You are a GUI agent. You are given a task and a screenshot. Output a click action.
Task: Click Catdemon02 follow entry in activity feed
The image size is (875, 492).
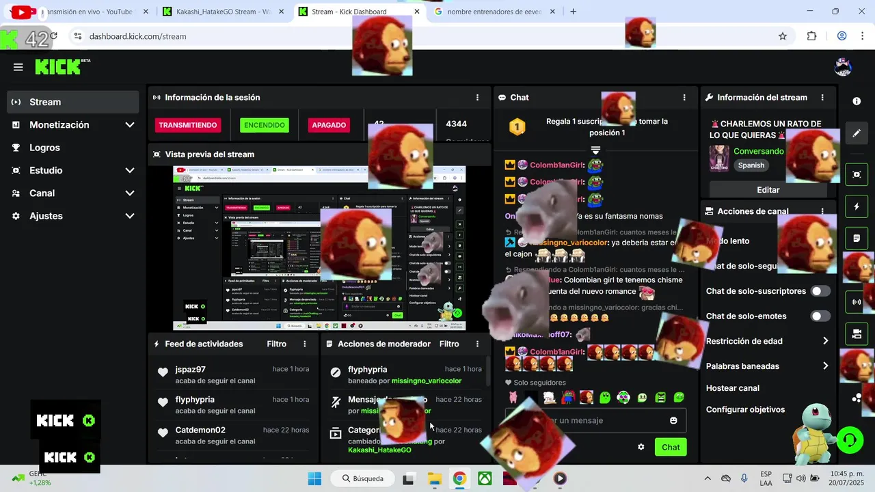233,435
